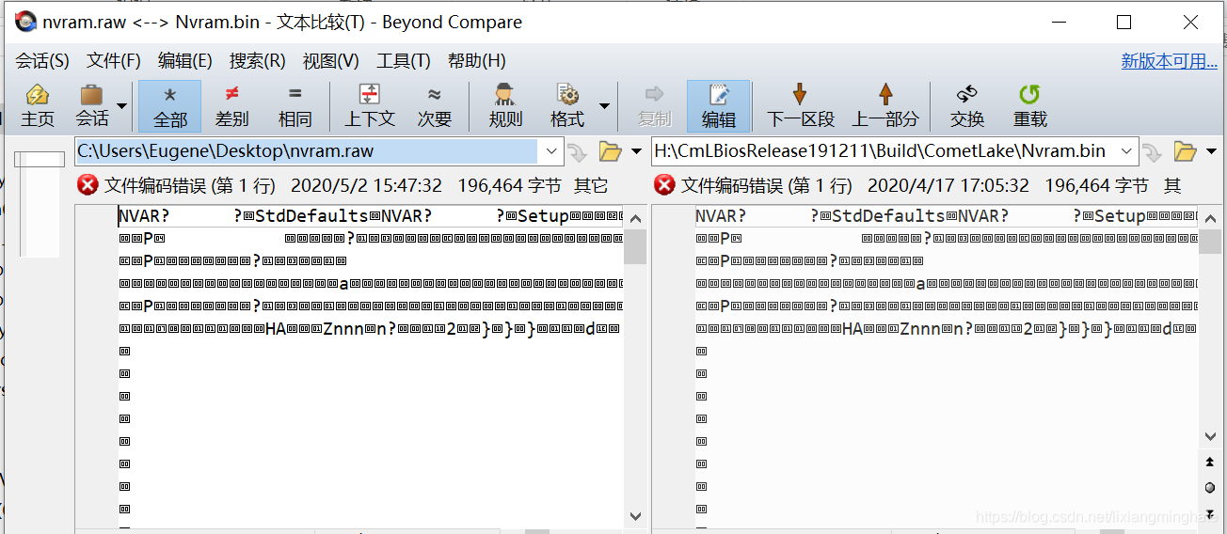1227x534 pixels.
Task: Click previous difference arrow beside right scrollbar
Action: tap(1210, 462)
